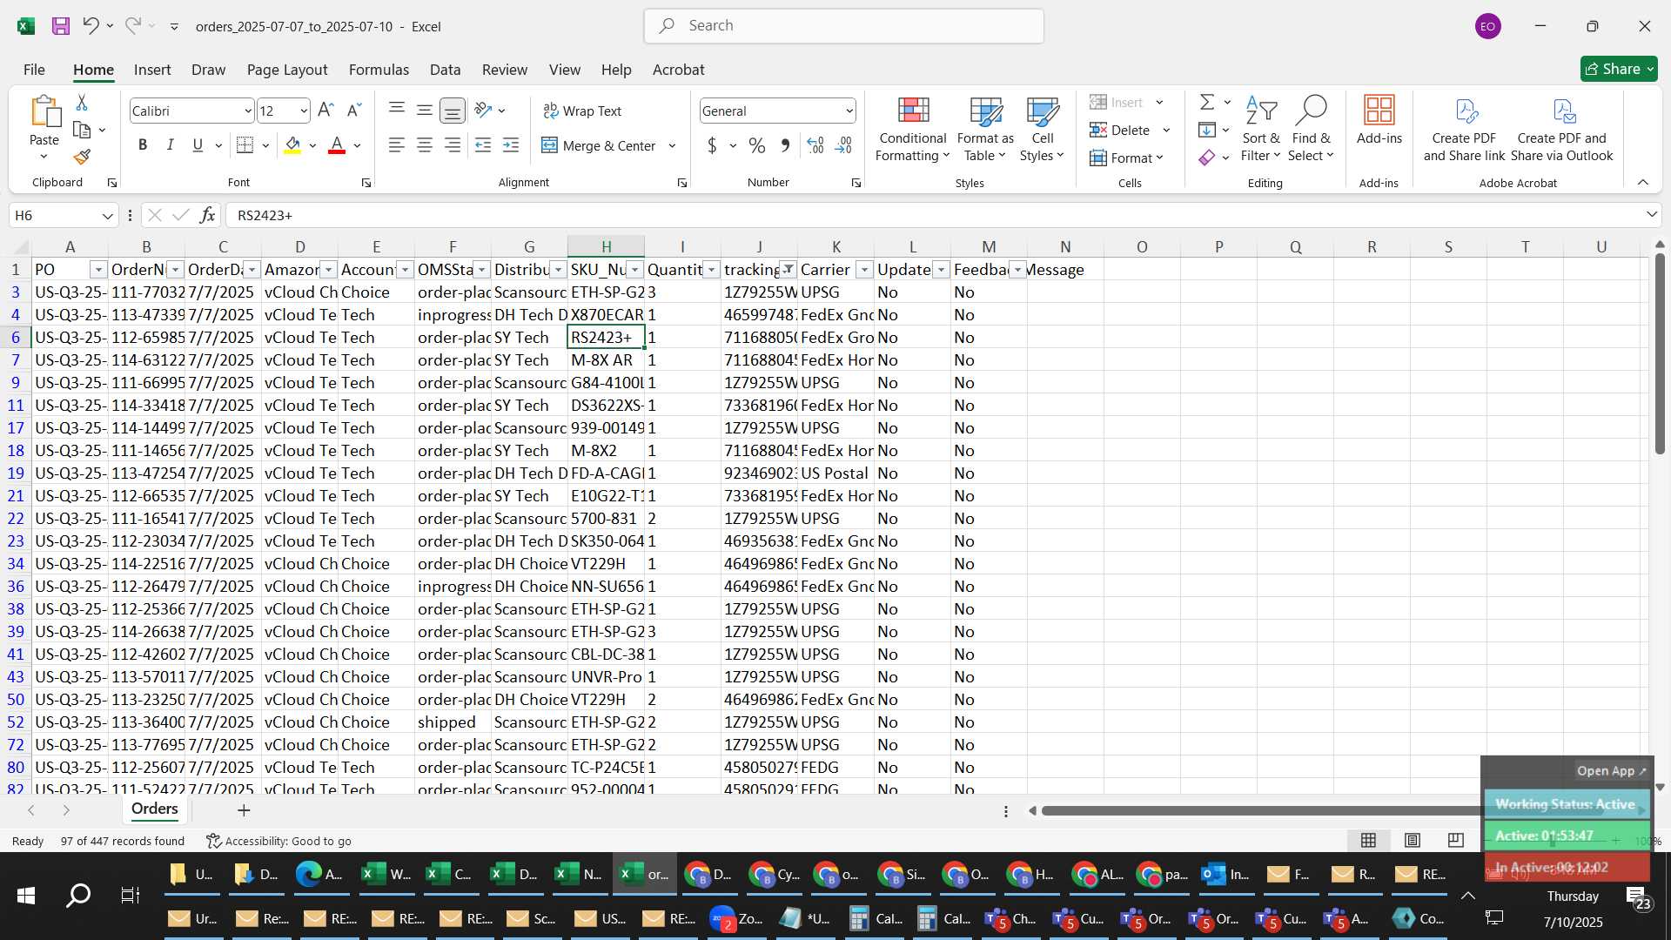
Task: Select the Orders sheet tab
Action: [x=155, y=809]
